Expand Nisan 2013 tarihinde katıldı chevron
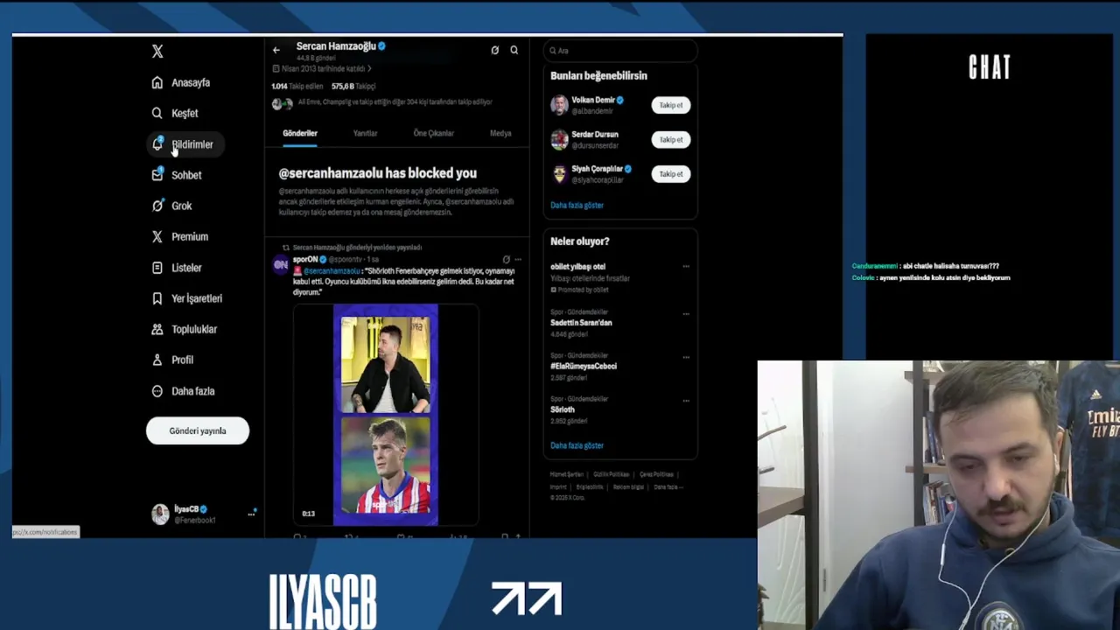1120x630 pixels. pos(369,68)
